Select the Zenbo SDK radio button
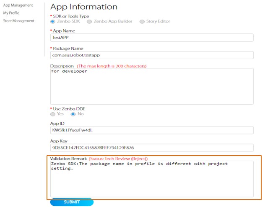The width and height of the screenshot is (265, 207). pyautogui.click(x=53, y=22)
